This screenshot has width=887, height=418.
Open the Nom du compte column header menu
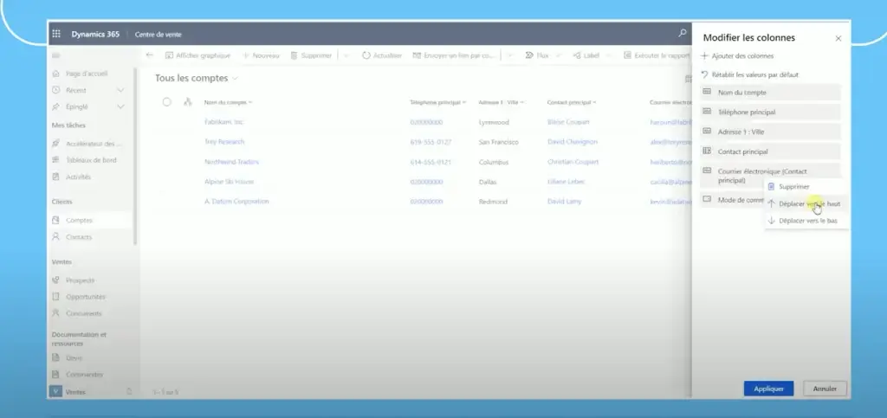(228, 102)
